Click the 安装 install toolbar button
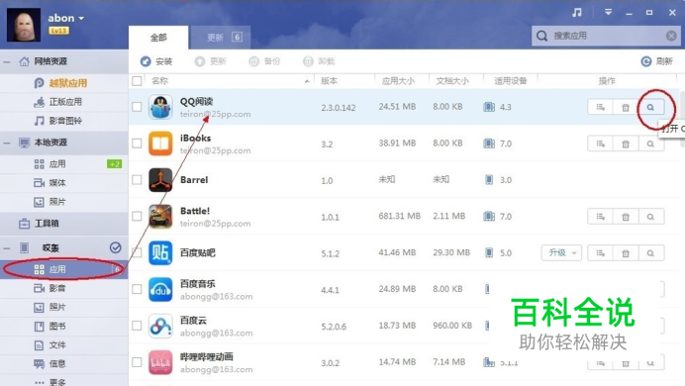 156,61
